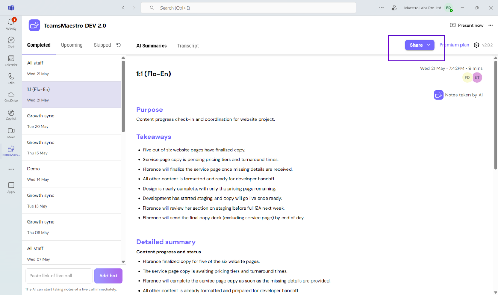Click the Search (Ctrl+E) box
This screenshot has height=295, width=498.
248,8
